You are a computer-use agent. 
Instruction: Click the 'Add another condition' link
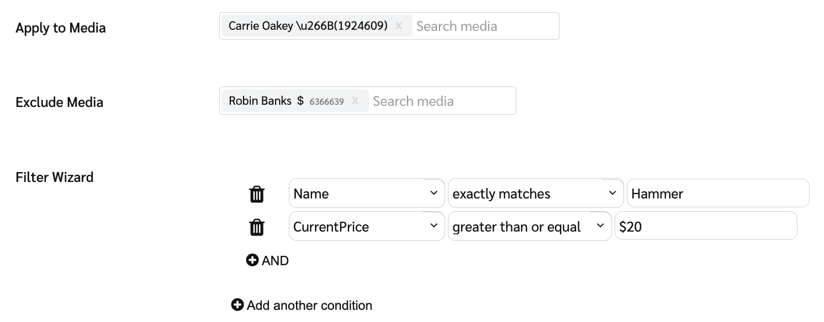(x=309, y=305)
